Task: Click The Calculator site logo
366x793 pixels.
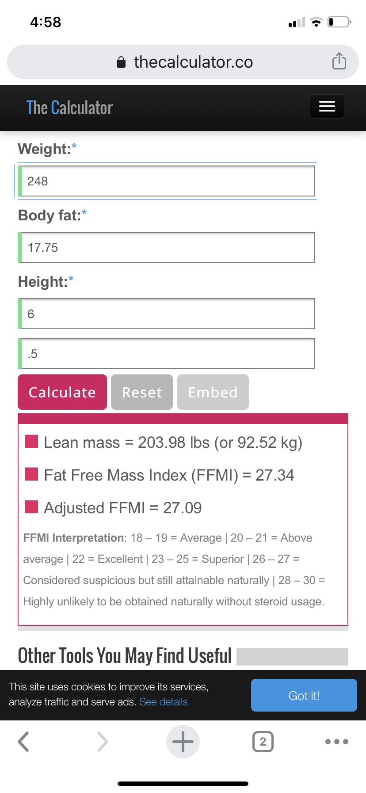Action: (69, 108)
